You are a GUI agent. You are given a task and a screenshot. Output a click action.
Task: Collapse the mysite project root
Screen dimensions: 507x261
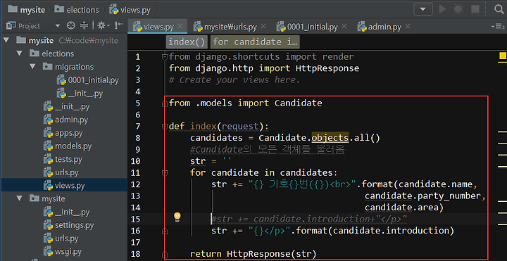[6, 40]
